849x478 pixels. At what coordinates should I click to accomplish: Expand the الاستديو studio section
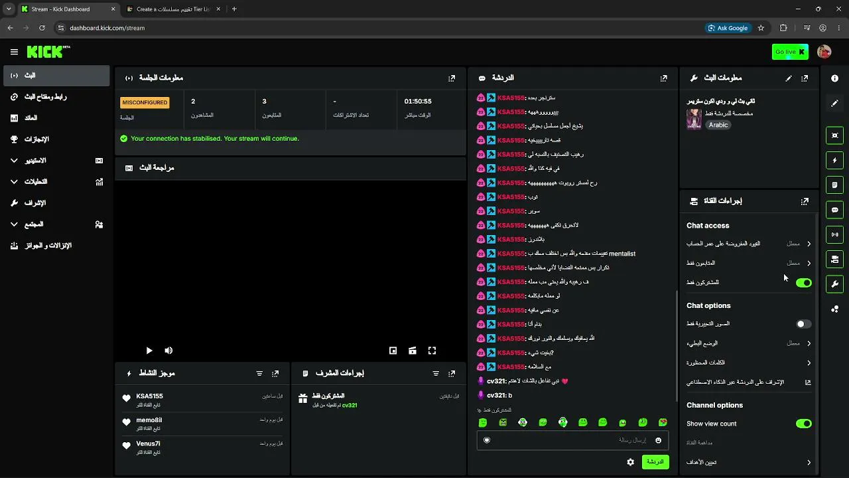[x=56, y=161]
